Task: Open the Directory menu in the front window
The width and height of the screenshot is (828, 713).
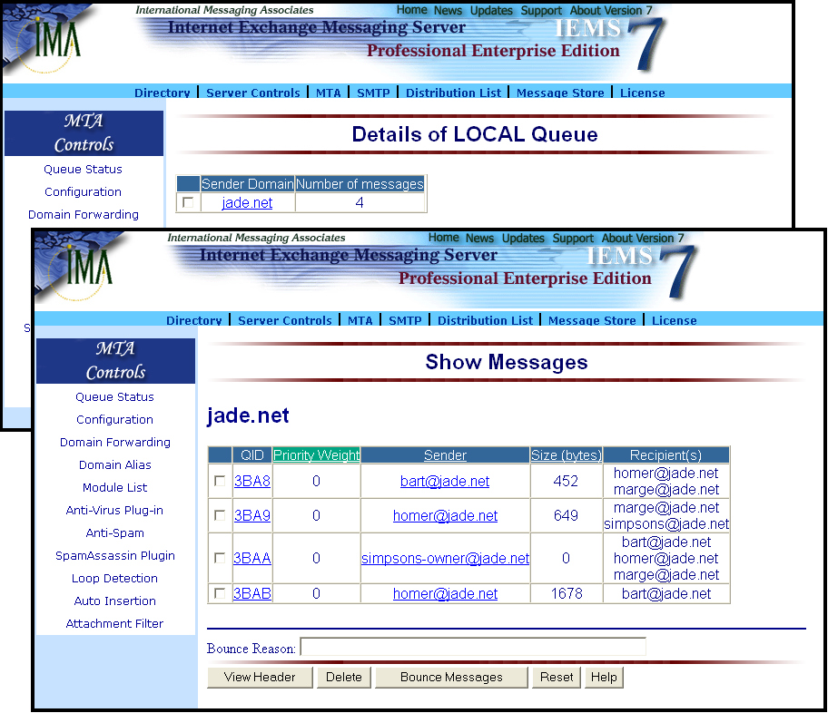Action: (193, 320)
